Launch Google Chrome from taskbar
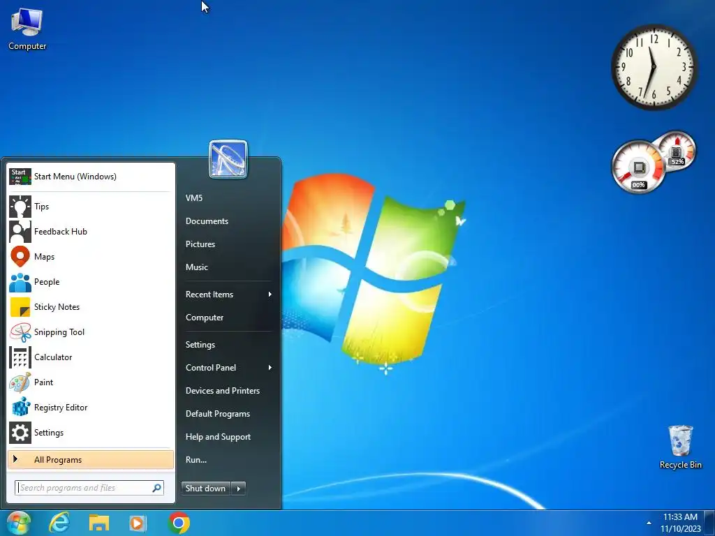The width and height of the screenshot is (715, 536). pyautogui.click(x=179, y=523)
